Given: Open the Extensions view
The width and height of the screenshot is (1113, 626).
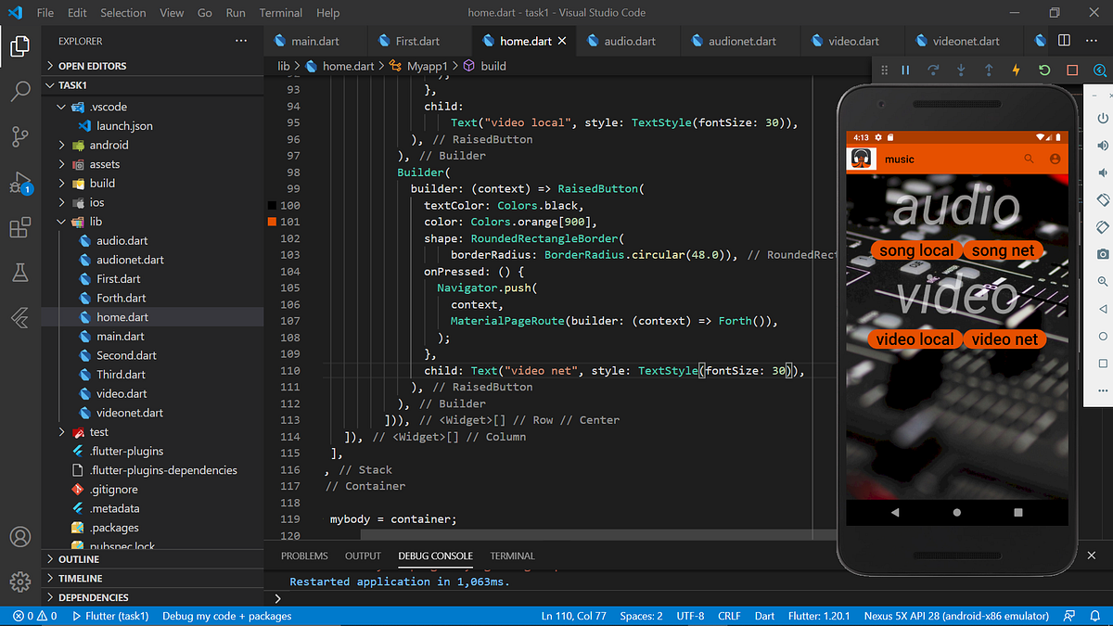Looking at the screenshot, I should 20,228.
